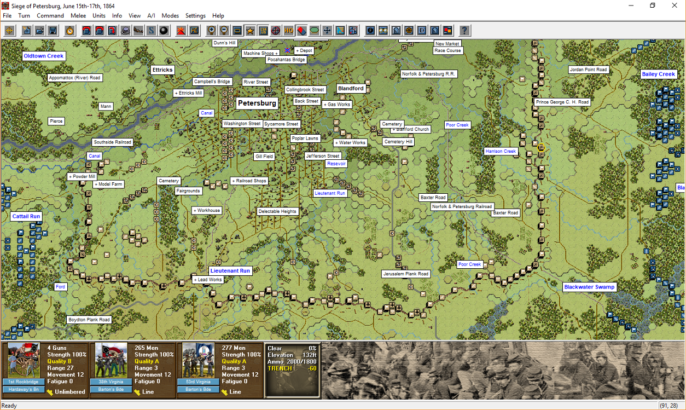Screen dimensions: 686x410
Task: Open the Modes menu
Action: point(170,16)
